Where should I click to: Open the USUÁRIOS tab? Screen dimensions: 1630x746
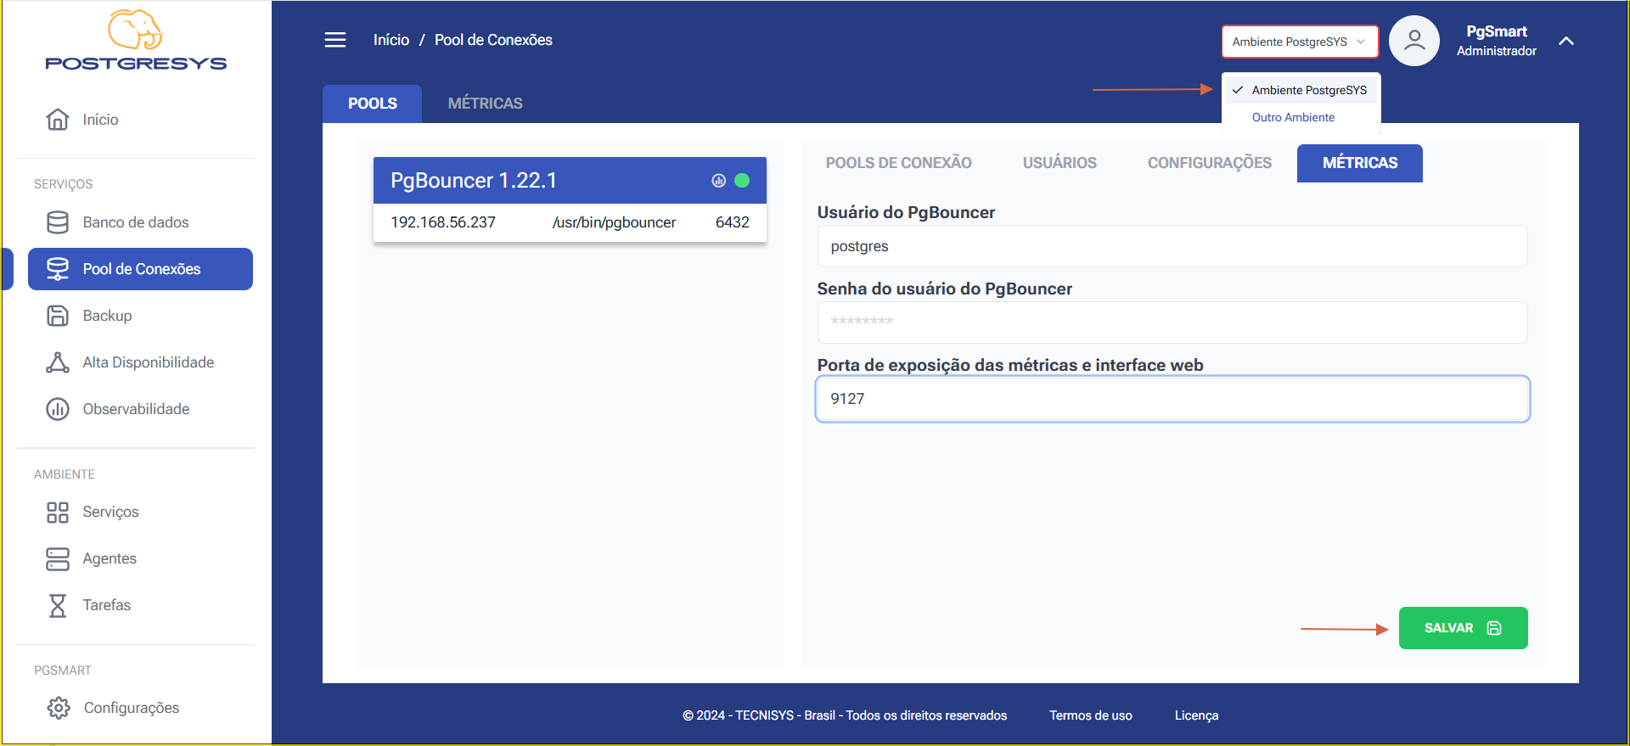[1059, 163]
